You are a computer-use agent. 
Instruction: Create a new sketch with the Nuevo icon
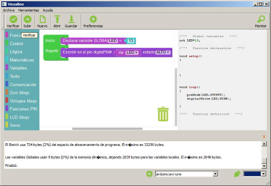(x=42, y=19)
